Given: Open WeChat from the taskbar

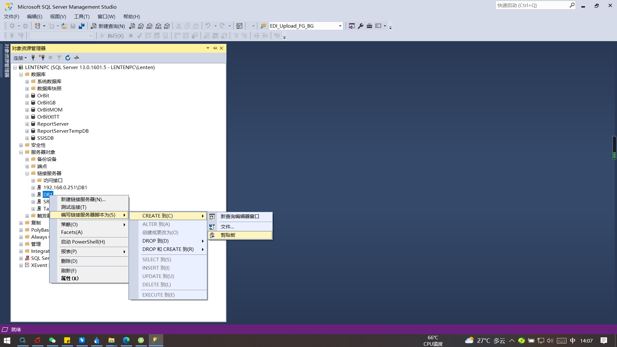Looking at the screenshot, I should [x=52, y=340].
